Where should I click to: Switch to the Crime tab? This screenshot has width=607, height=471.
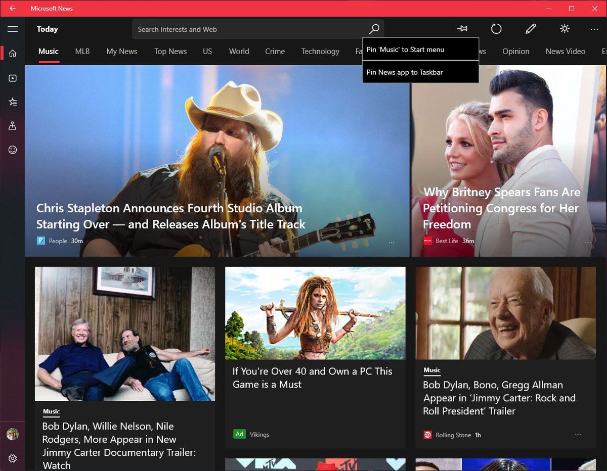click(275, 51)
